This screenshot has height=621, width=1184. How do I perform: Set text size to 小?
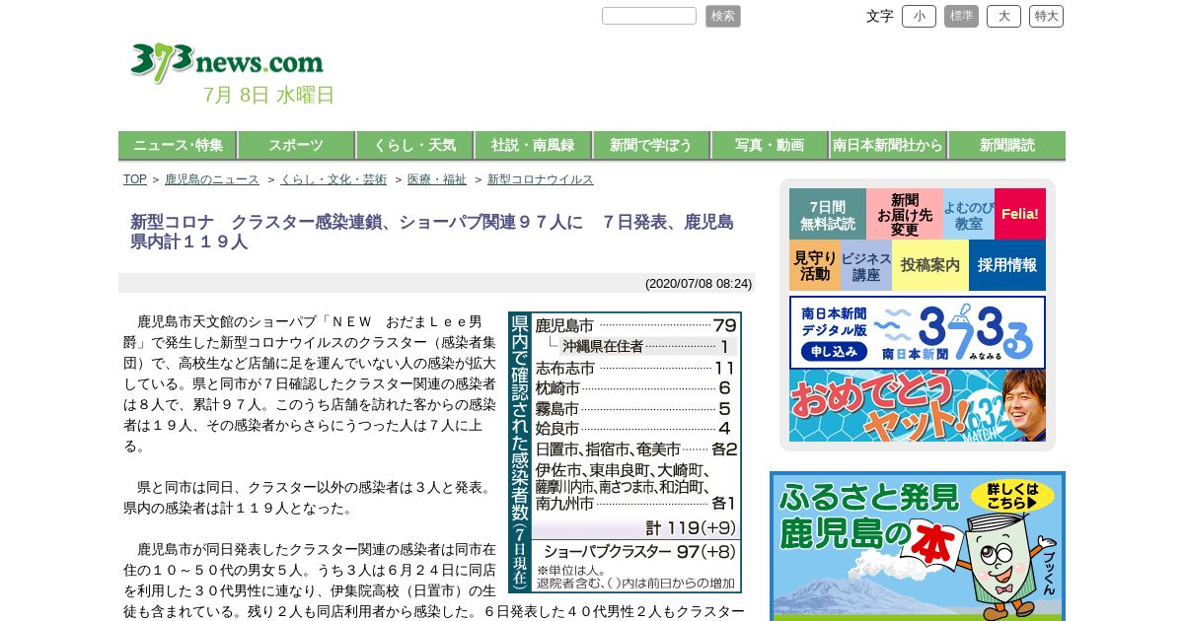tap(919, 16)
